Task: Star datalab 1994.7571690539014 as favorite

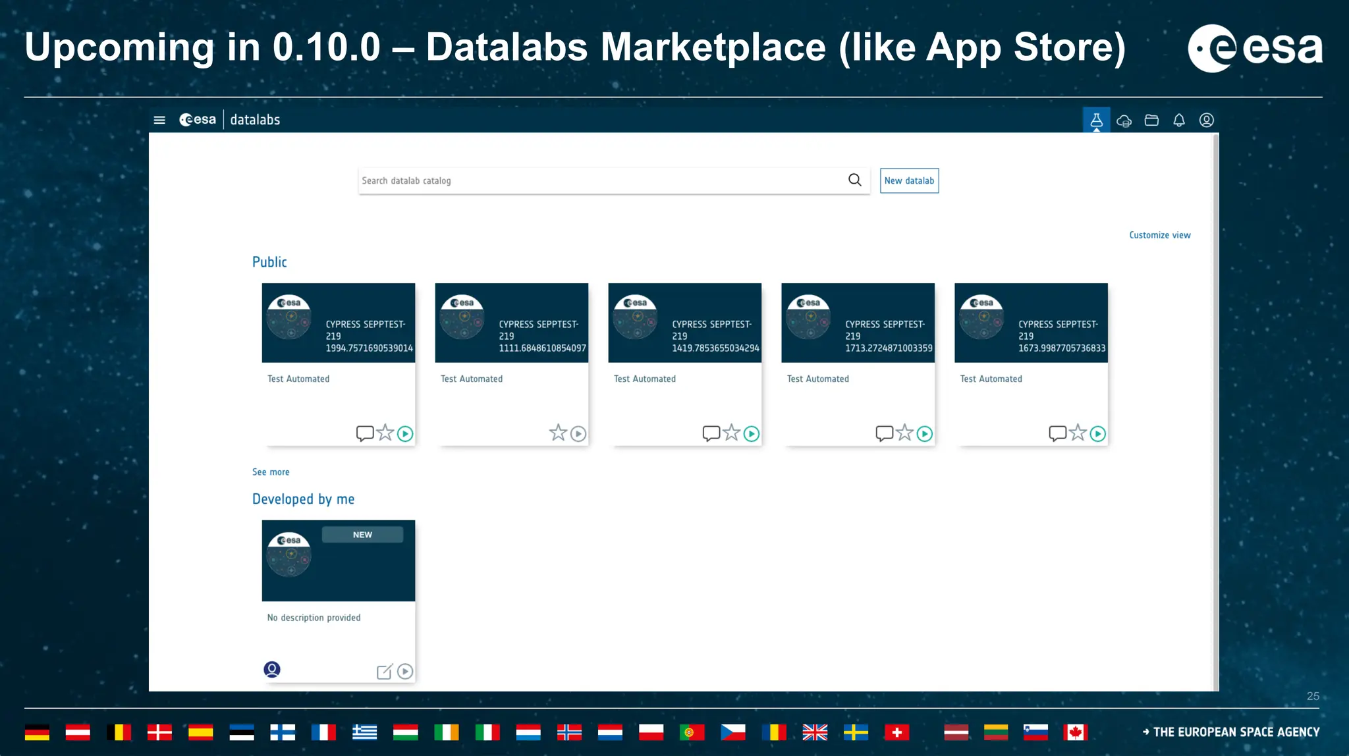Action: click(385, 433)
